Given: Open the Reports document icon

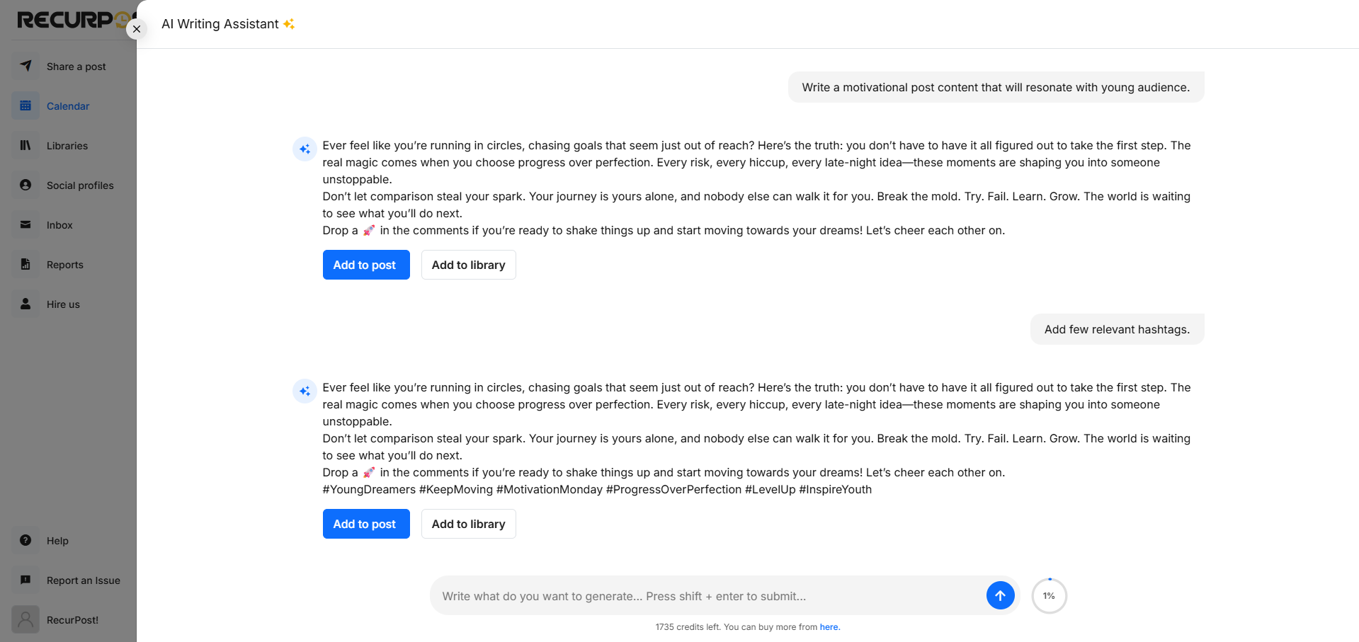Looking at the screenshot, I should pyautogui.click(x=25, y=264).
